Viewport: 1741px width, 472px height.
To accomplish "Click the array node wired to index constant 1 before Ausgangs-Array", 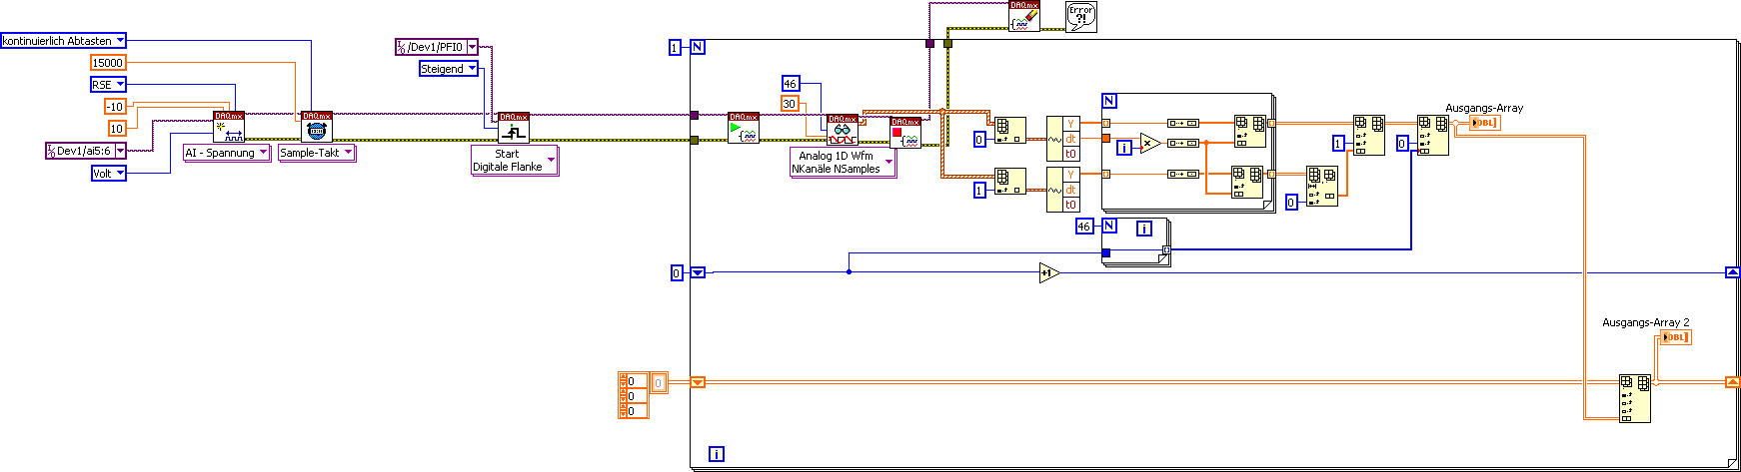I will coord(1369,136).
